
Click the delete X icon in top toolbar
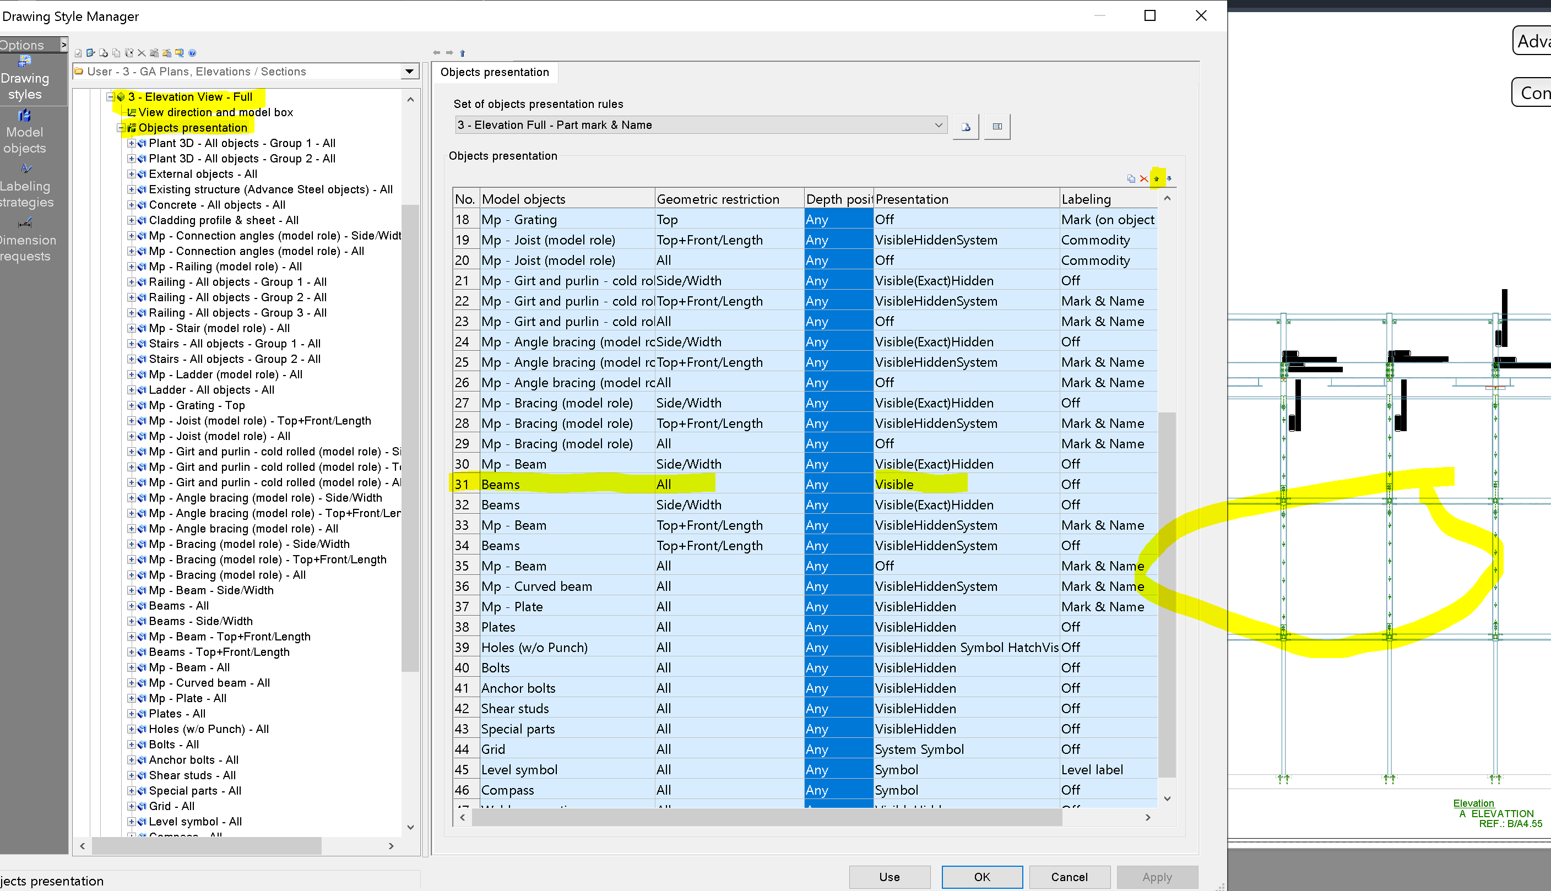[x=142, y=53]
